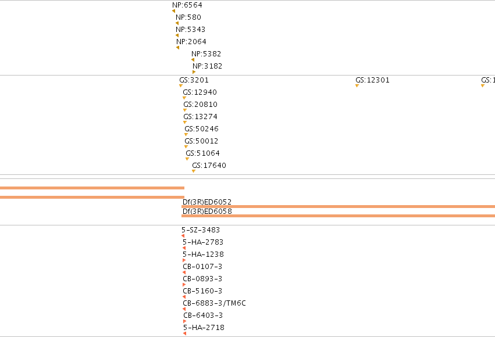The image size is (495, 337).
Task: Click the 5-SZ-3483 label
Action: tap(201, 230)
